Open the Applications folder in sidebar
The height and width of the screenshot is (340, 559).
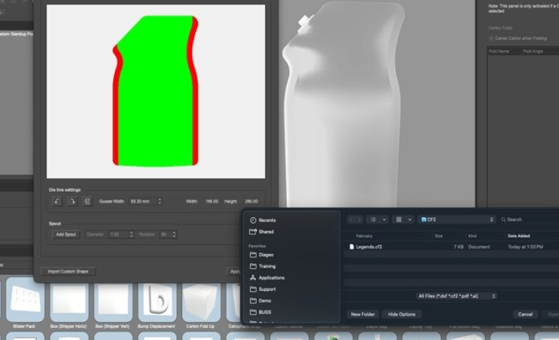click(x=271, y=277)
